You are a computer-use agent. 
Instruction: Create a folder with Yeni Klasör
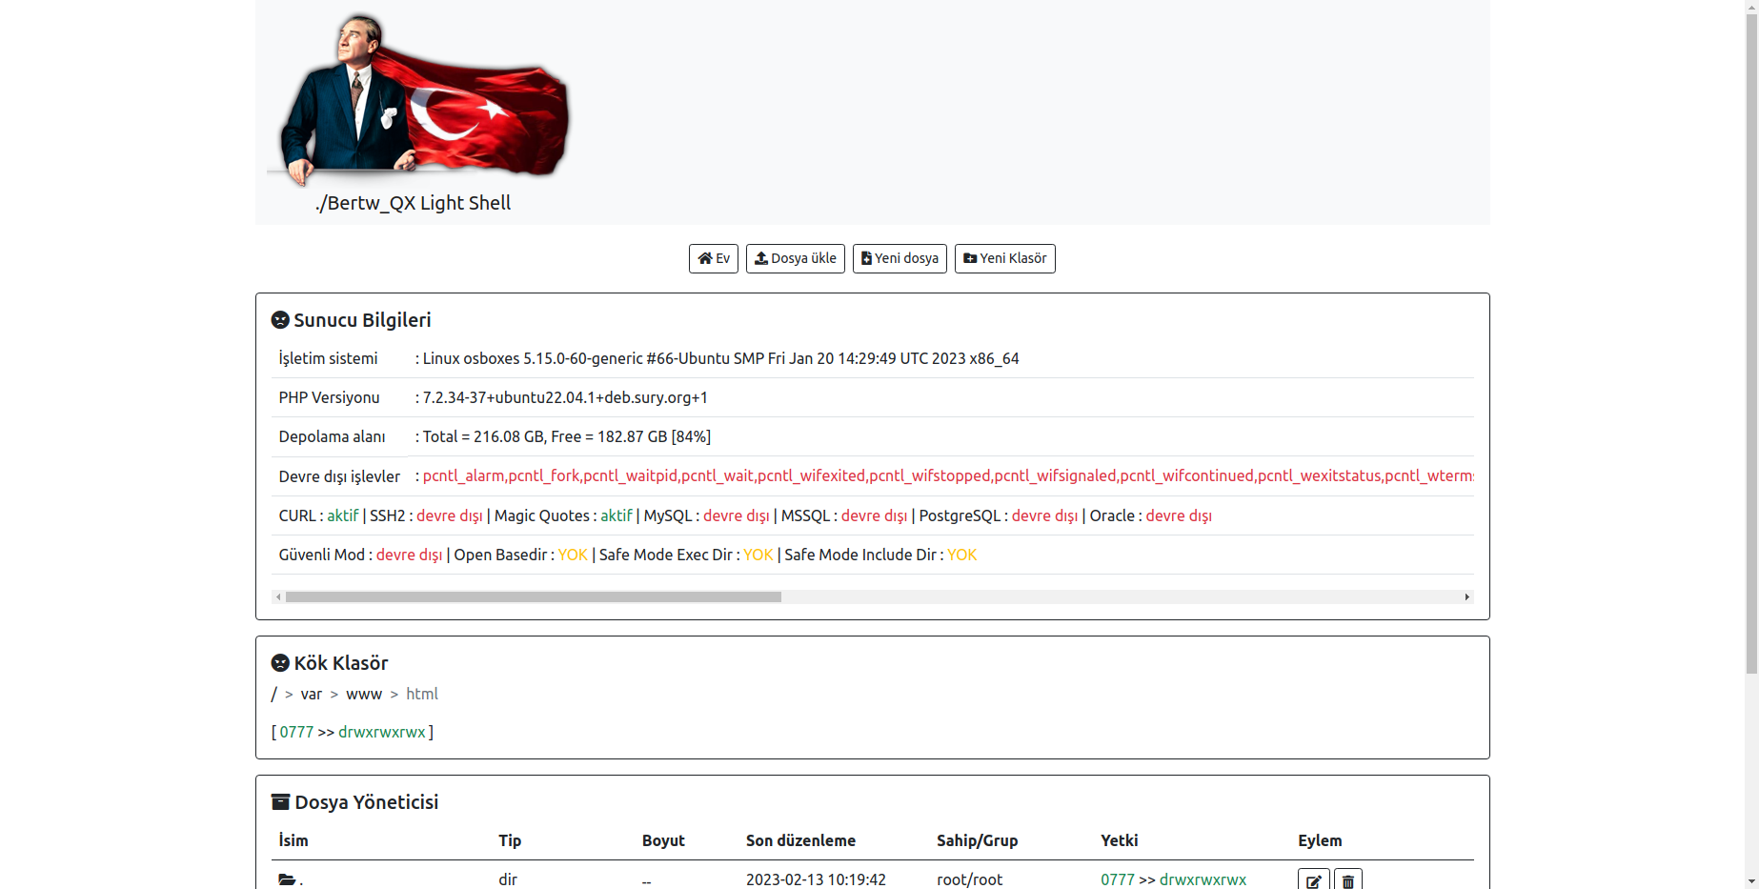[x=1005, y=258]
